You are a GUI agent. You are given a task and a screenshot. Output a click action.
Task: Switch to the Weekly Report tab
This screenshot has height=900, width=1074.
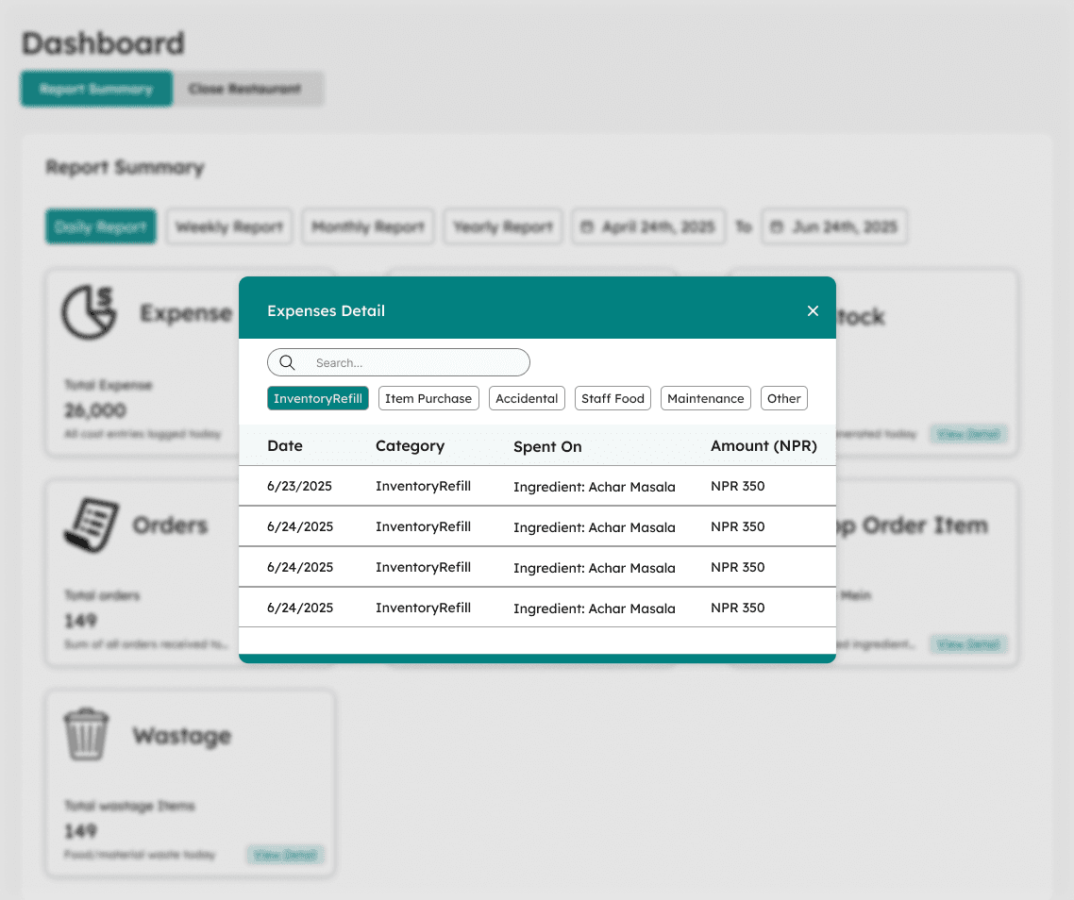229,227
